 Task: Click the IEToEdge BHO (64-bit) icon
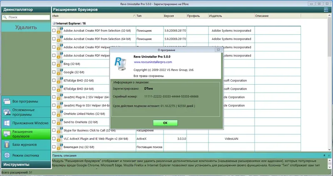(60, 88)
